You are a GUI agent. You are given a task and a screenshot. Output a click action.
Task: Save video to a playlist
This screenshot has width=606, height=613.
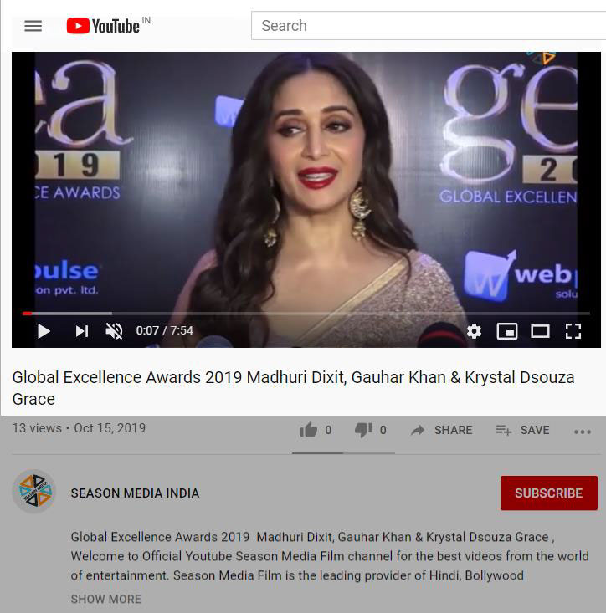click(522, 430)
